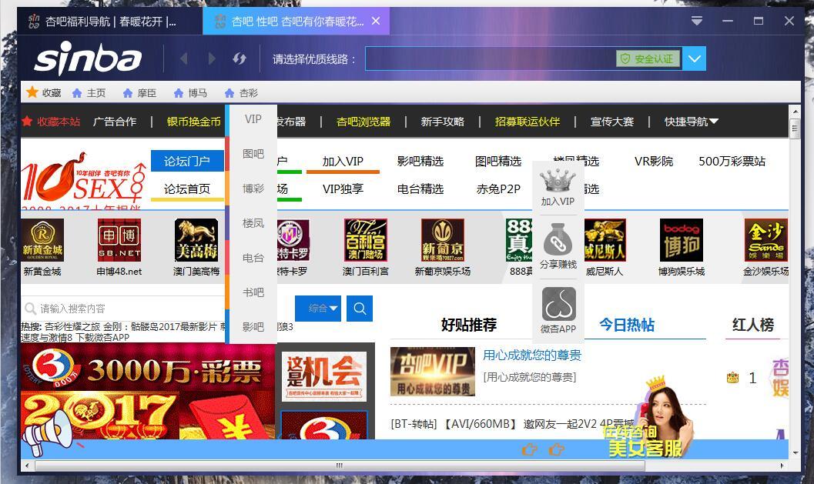Click the blue magnifier search icon
The height and width of the screenshot is (484, 814).
[x=359, y=309]
